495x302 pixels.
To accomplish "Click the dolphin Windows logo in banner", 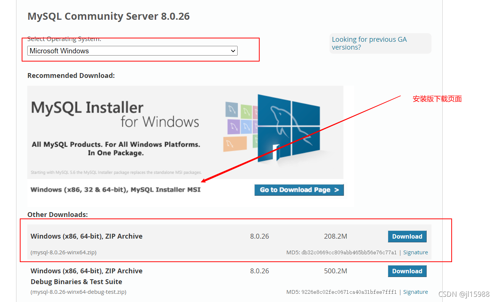I will pyautogui.click(x=289, y=129).
